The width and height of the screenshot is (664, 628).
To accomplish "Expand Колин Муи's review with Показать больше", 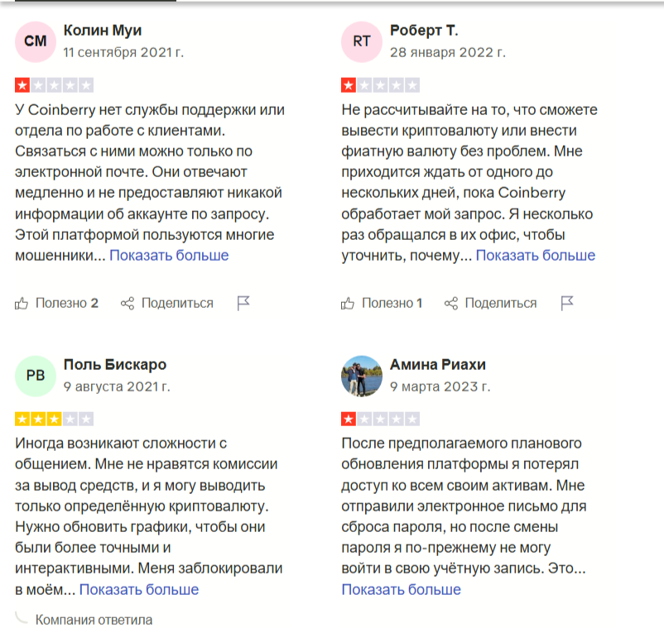I will click(169, 256).
